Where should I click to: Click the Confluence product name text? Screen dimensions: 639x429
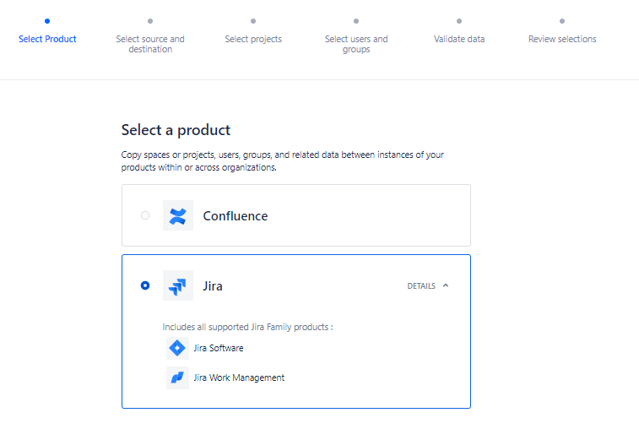coord(236,216)
